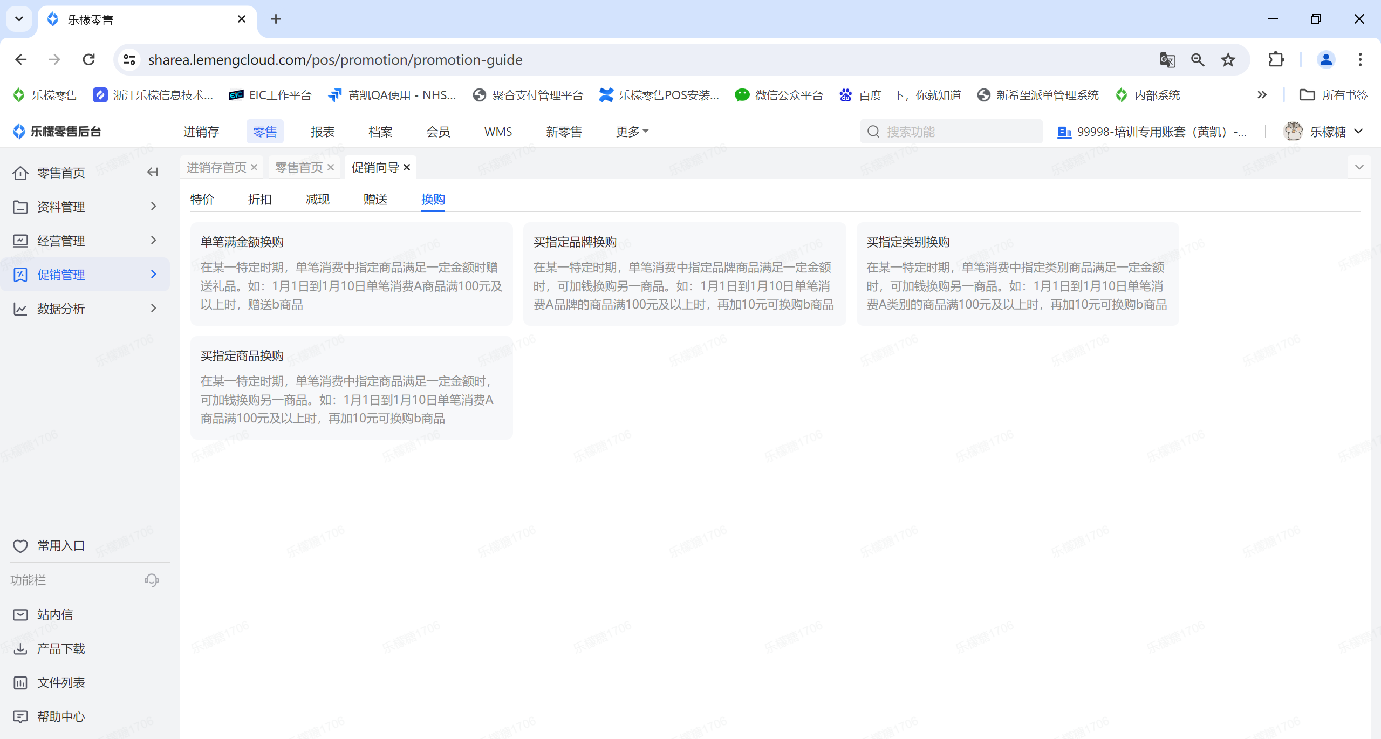Switch to the 减现 tab
The image size is (1381, 739).
click(318, 200)
